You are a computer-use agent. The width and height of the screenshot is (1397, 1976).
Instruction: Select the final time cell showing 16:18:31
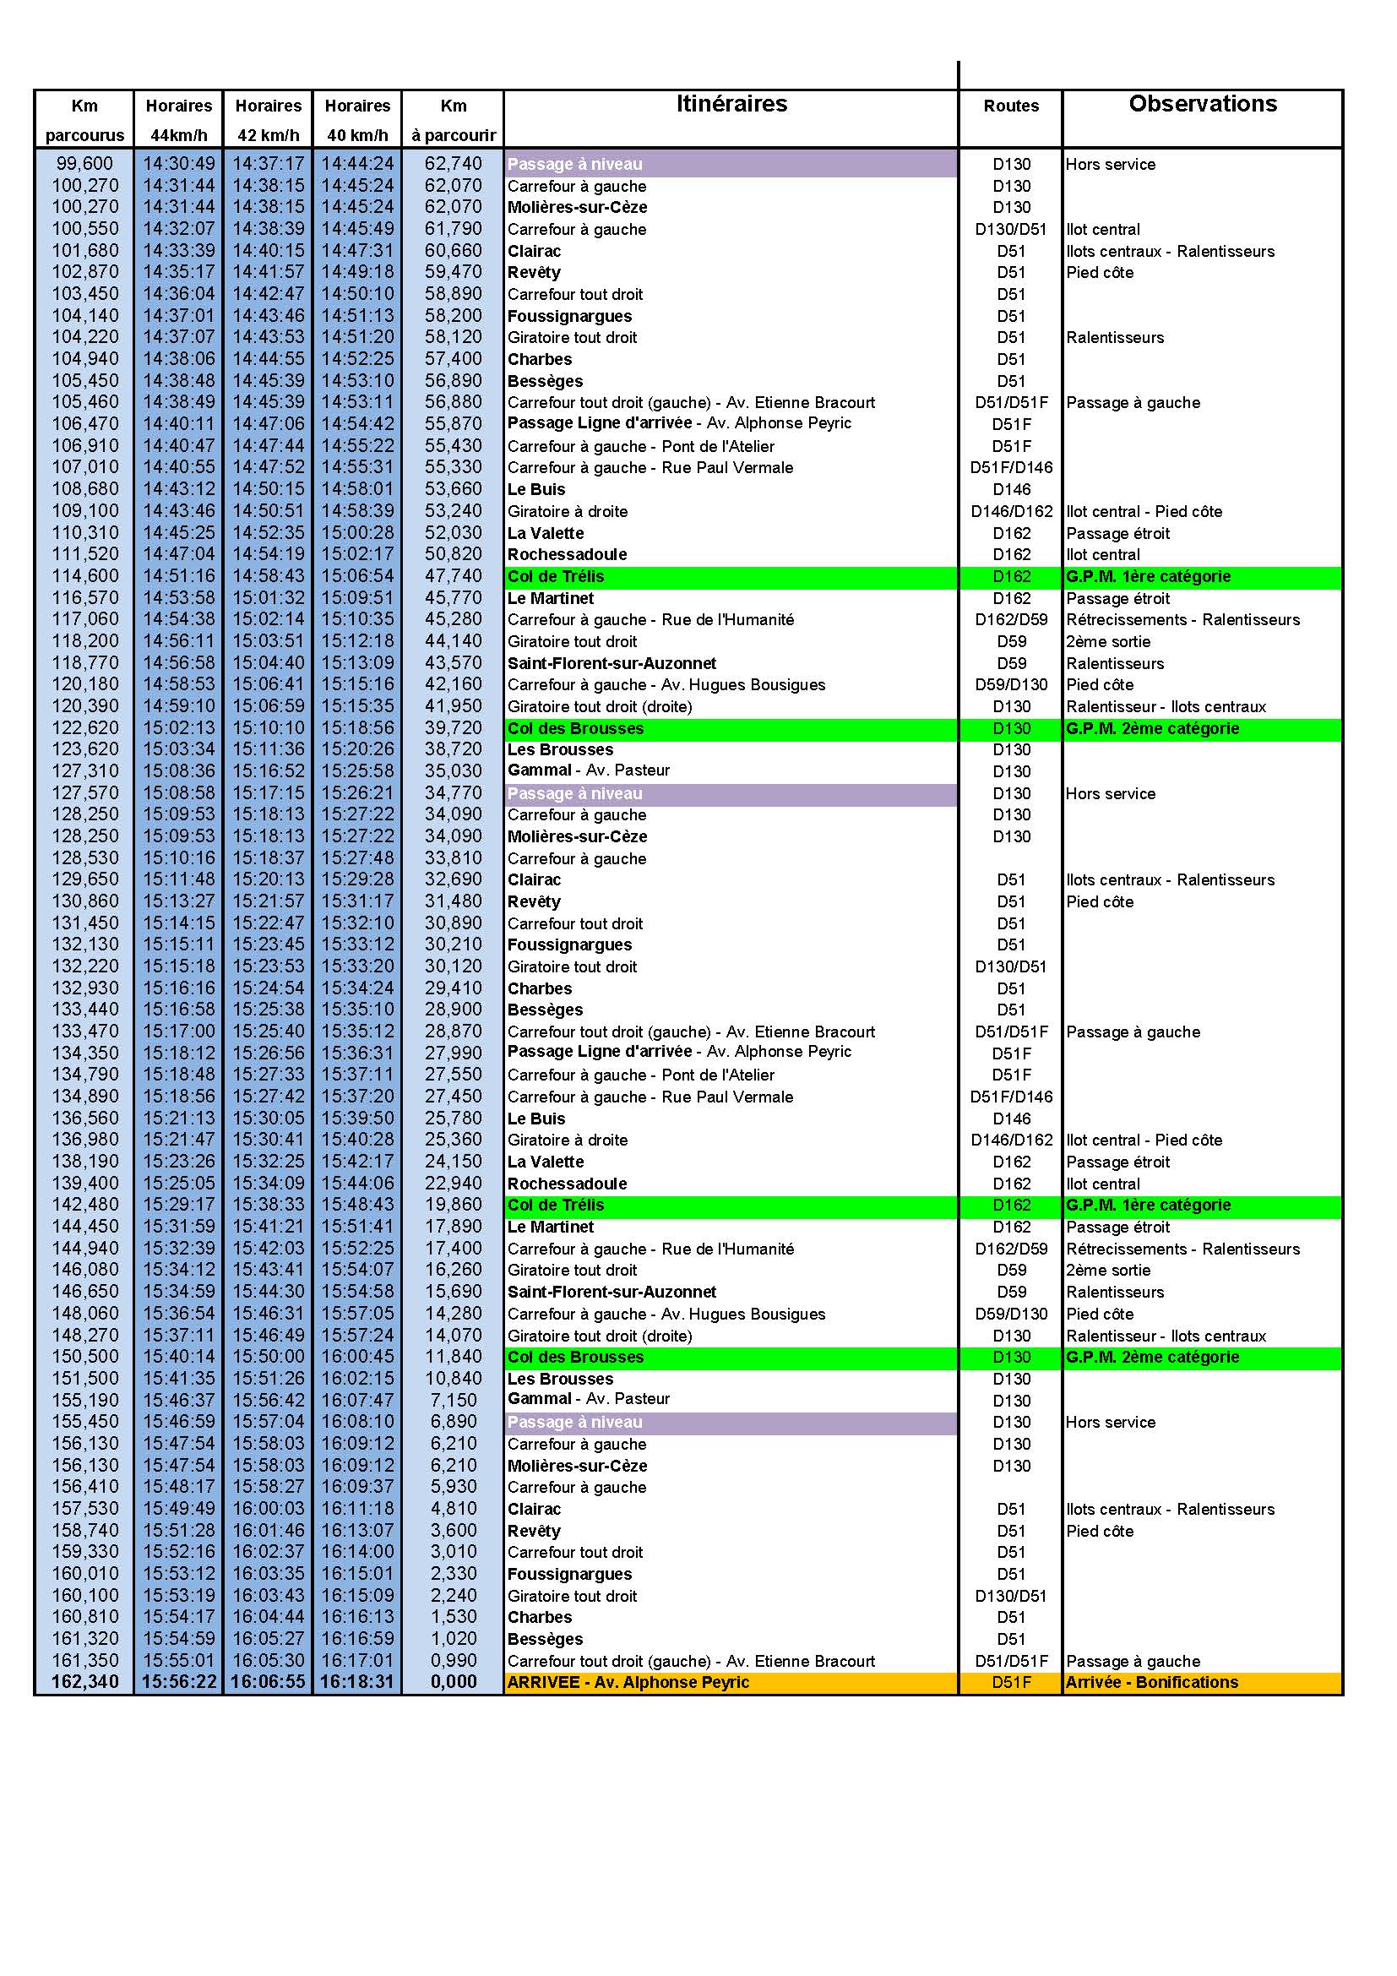coord(357,1683)
